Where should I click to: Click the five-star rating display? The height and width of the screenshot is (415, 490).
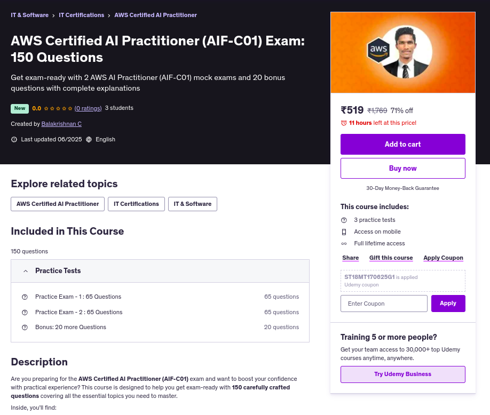pyautogui.click(x=58, y=108)
